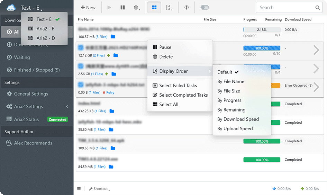Click the Select All grid toolbar icon
327x195 pixels.
pos(154,7)
